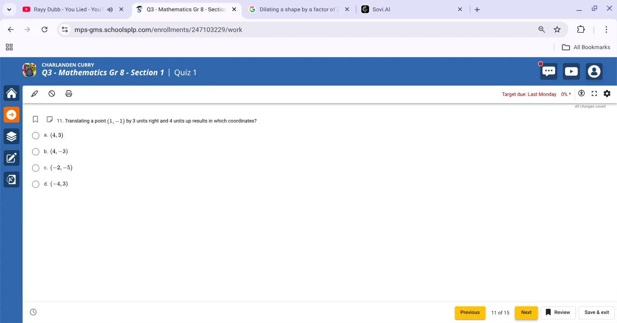Go to the Next quiz question
This screenshot has width=617, height=323.
526,312
